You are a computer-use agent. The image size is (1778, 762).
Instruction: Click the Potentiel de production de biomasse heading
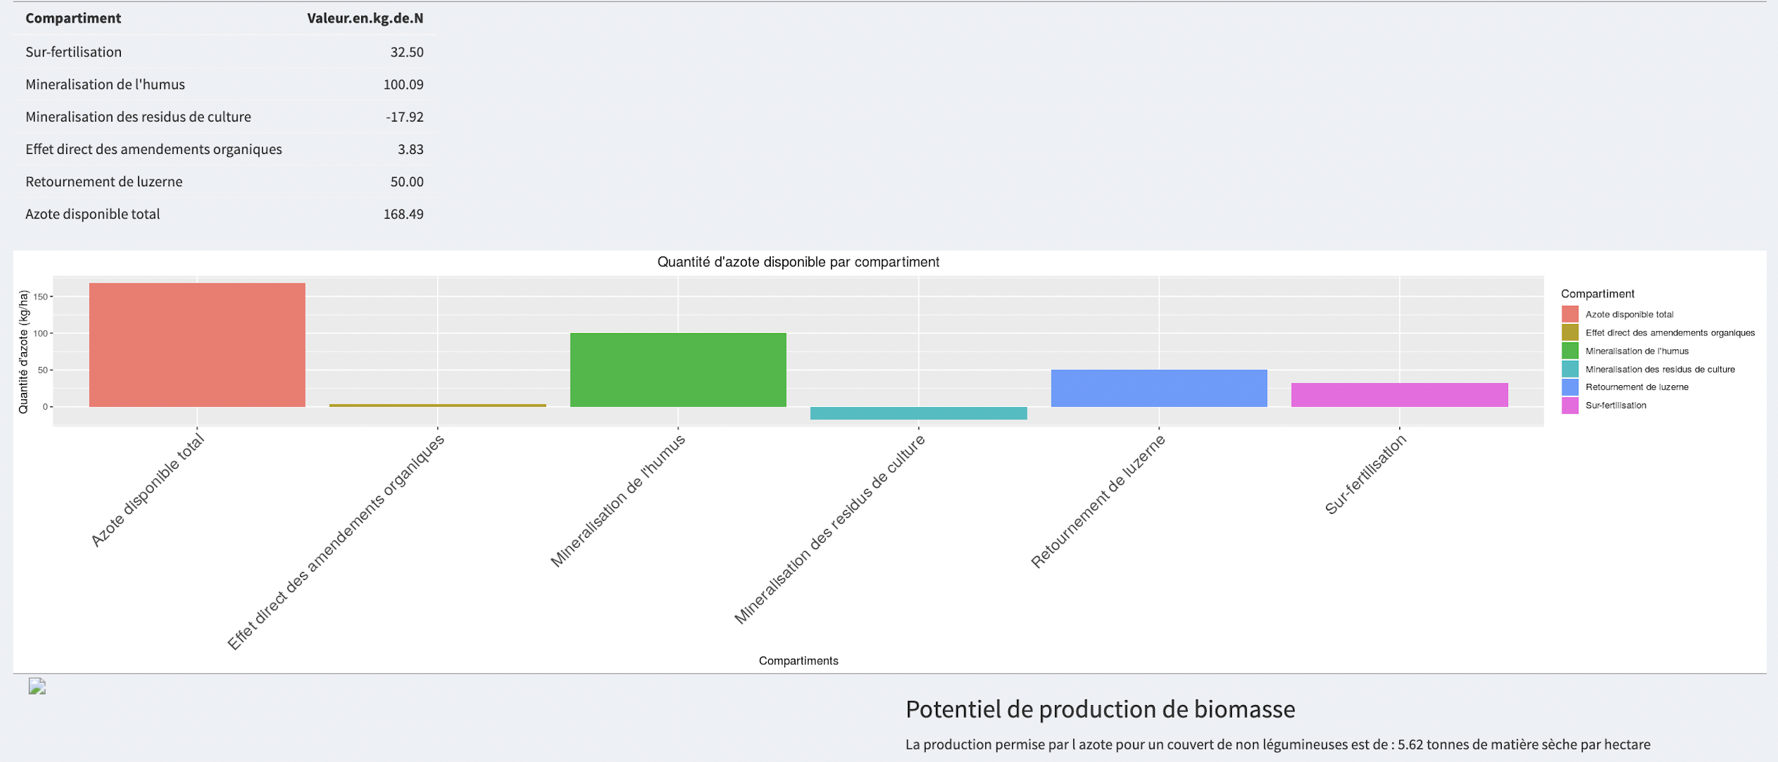tap(1100, 709)
